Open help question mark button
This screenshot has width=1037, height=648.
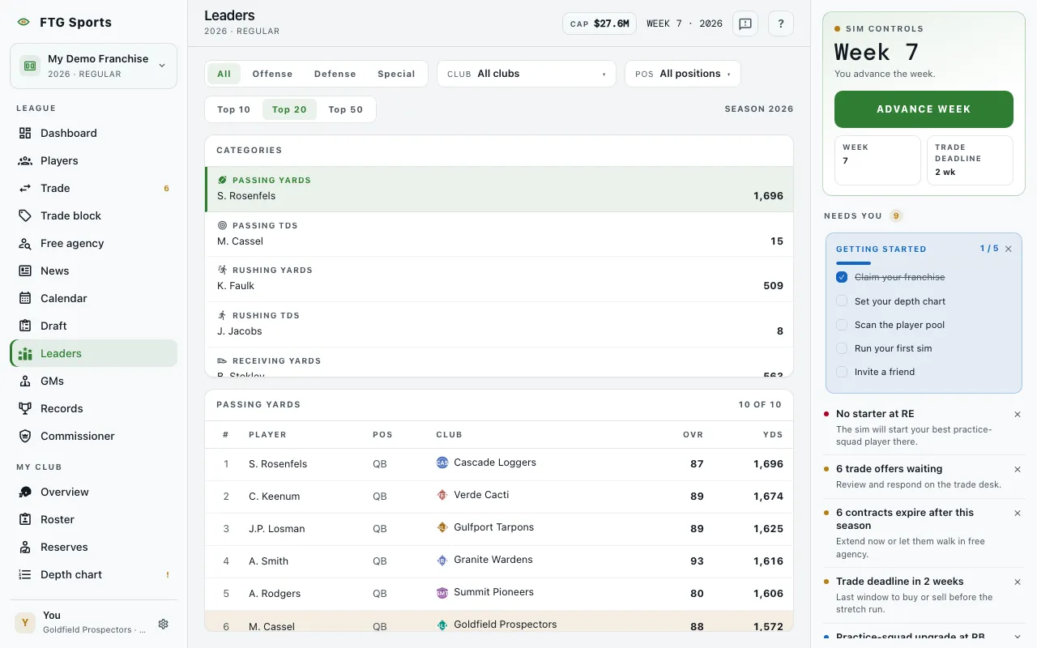(781, 23)
